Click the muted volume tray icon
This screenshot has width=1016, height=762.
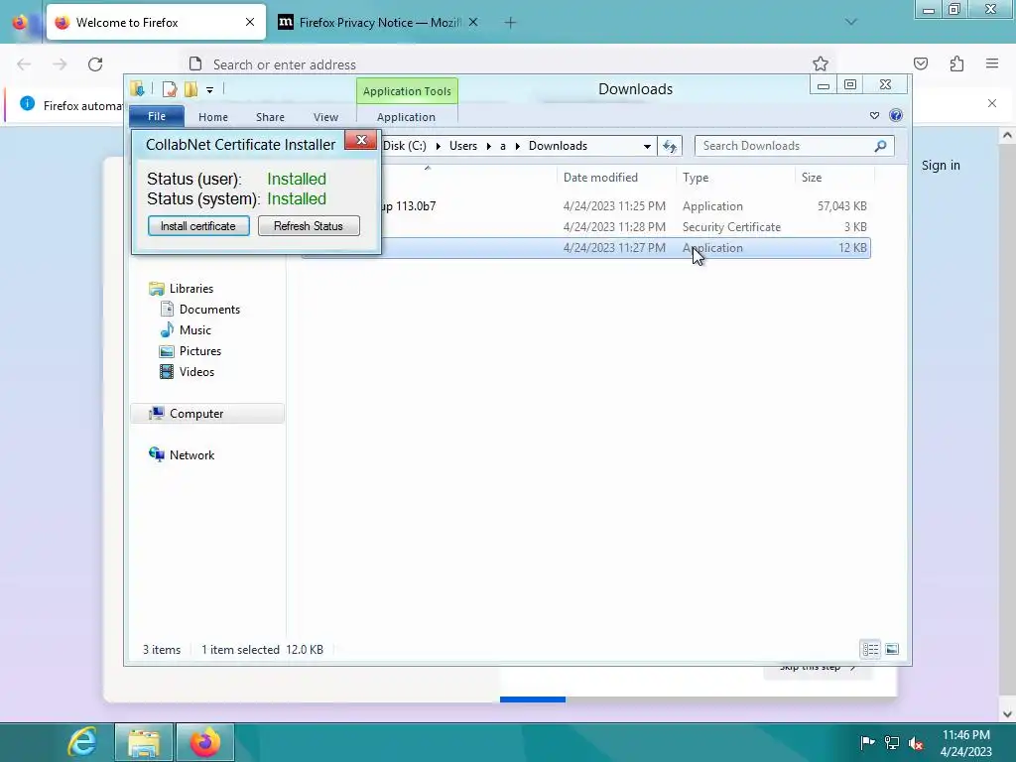tap(916, 743)
